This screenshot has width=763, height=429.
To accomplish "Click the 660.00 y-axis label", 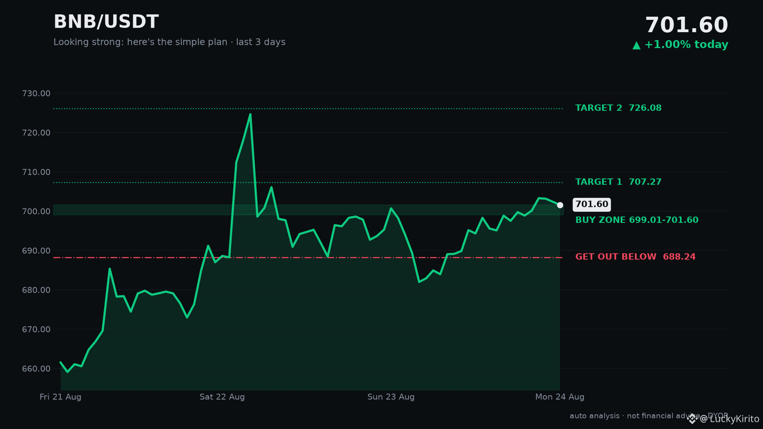I will coord(36,369).
